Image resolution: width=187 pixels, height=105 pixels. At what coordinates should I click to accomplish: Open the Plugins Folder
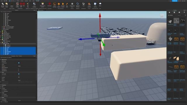(7, 5)
